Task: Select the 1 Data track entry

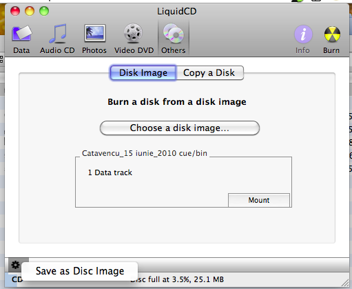Action: pyautogui.click(x=110, y=172)
